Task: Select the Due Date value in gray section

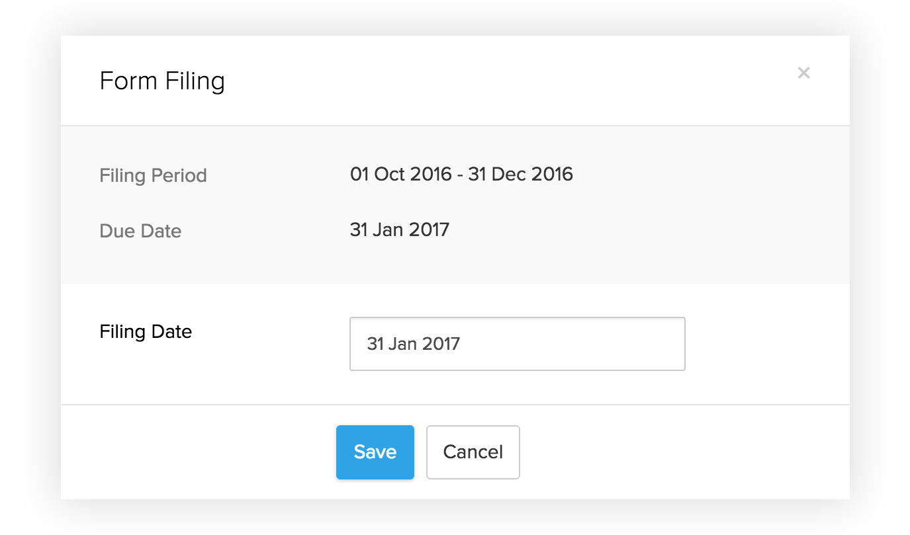Action: (x=399, y=230)
